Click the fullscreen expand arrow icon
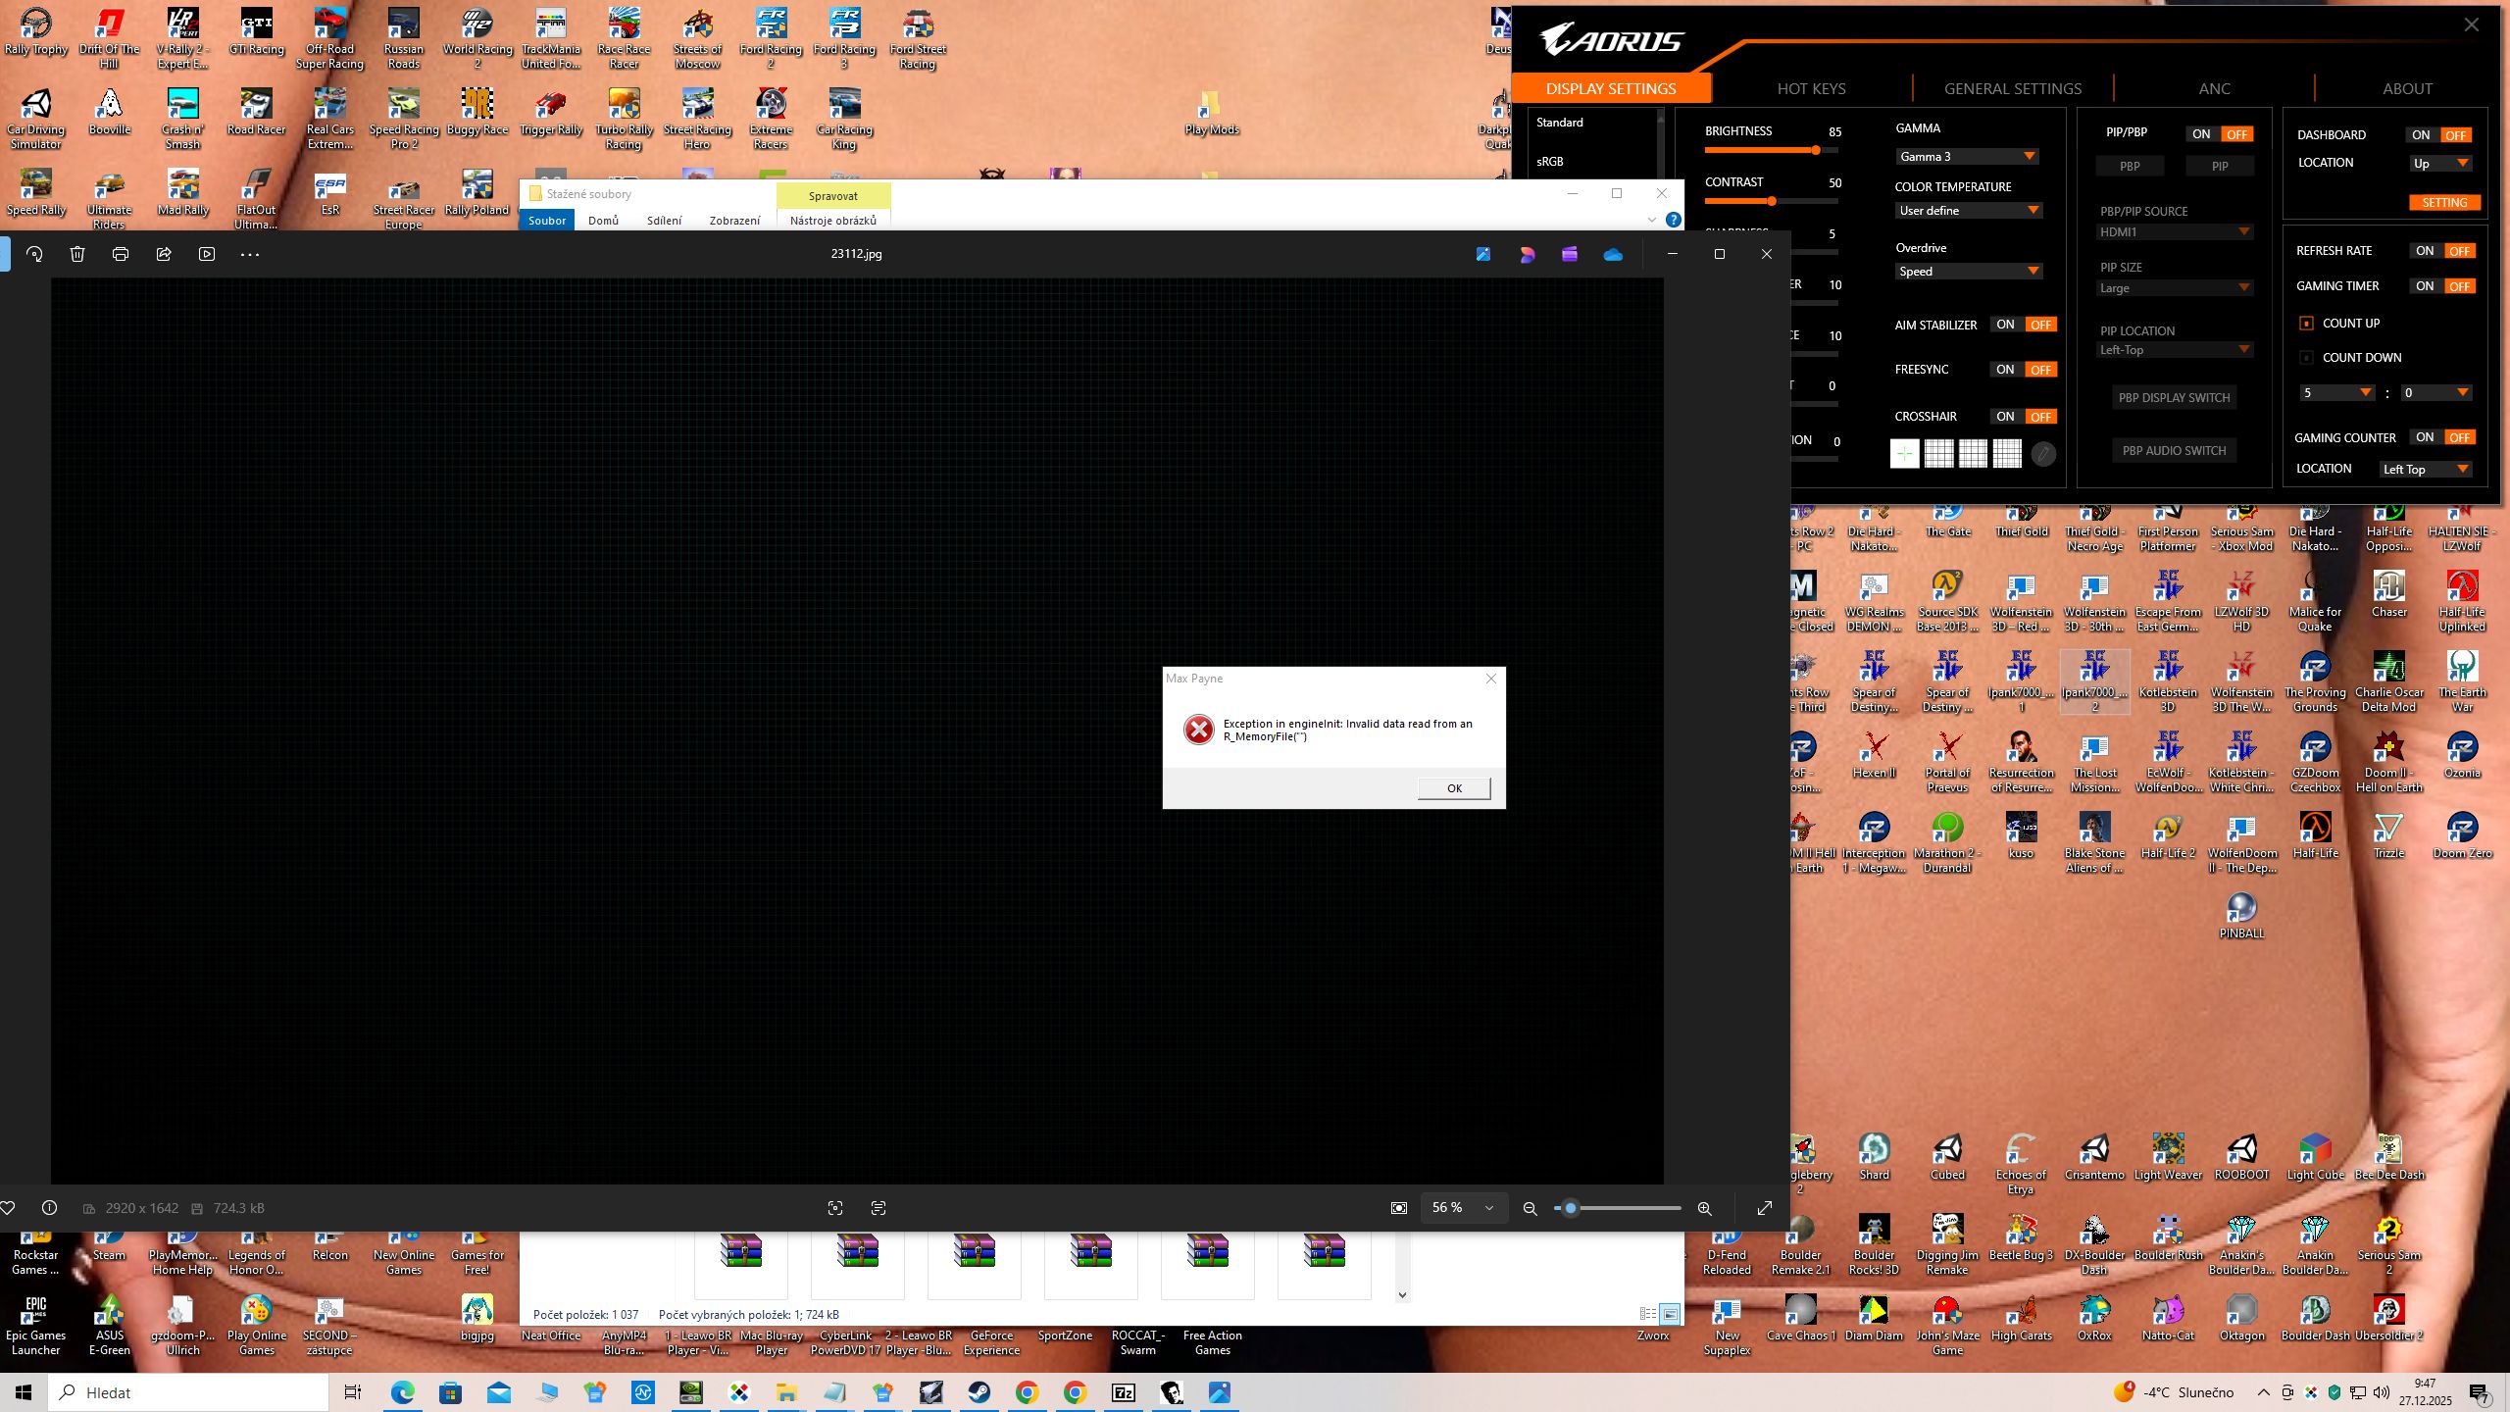The image size is (2510, 1412). [1765, 1208]
